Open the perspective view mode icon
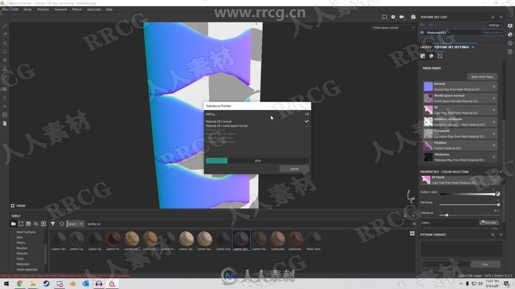 click(x=385, y=17)
